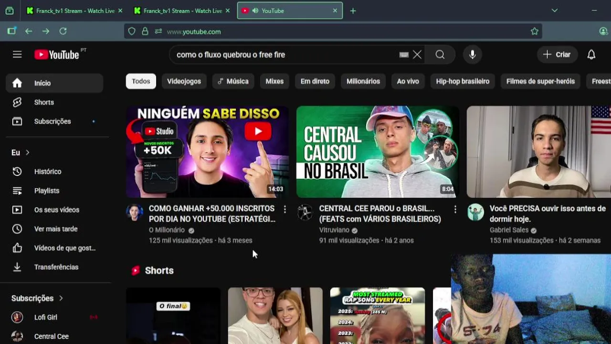Go to Início in the sidebar
Image resolution: width=611 pixels, height=344 pixels.
pos(54,83)
